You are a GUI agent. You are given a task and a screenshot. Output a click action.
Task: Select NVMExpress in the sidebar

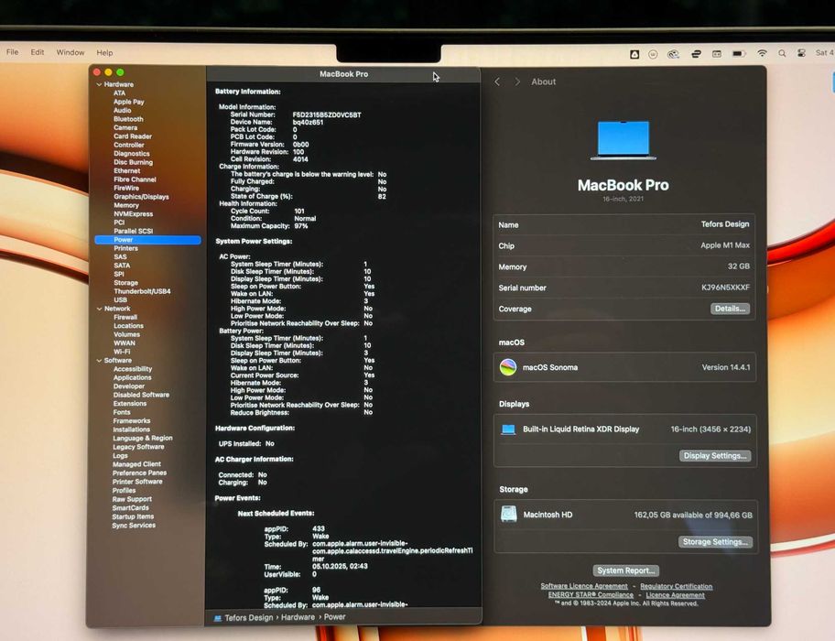coord(133,214)
